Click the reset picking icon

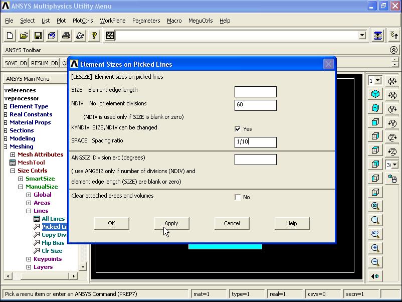[394, 36]
